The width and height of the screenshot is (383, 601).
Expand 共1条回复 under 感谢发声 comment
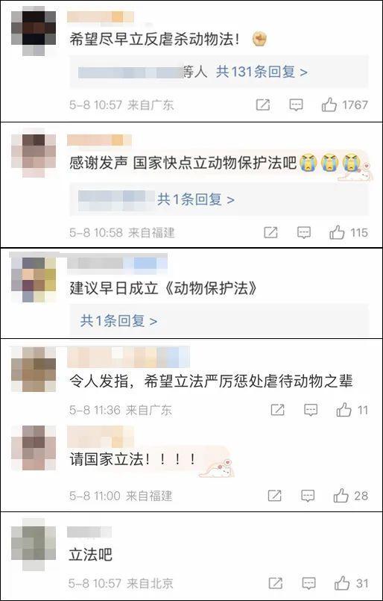[x=195, y=199]
